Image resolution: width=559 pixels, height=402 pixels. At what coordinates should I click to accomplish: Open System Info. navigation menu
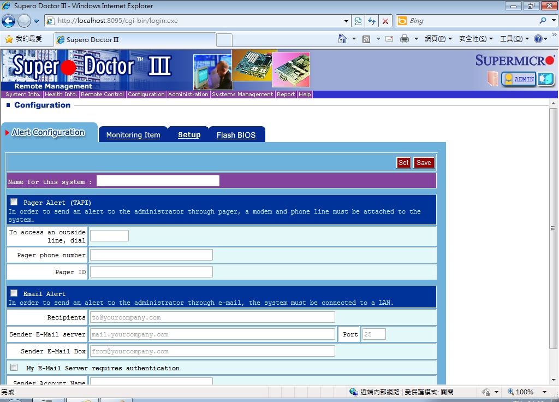tap(23, 94)
